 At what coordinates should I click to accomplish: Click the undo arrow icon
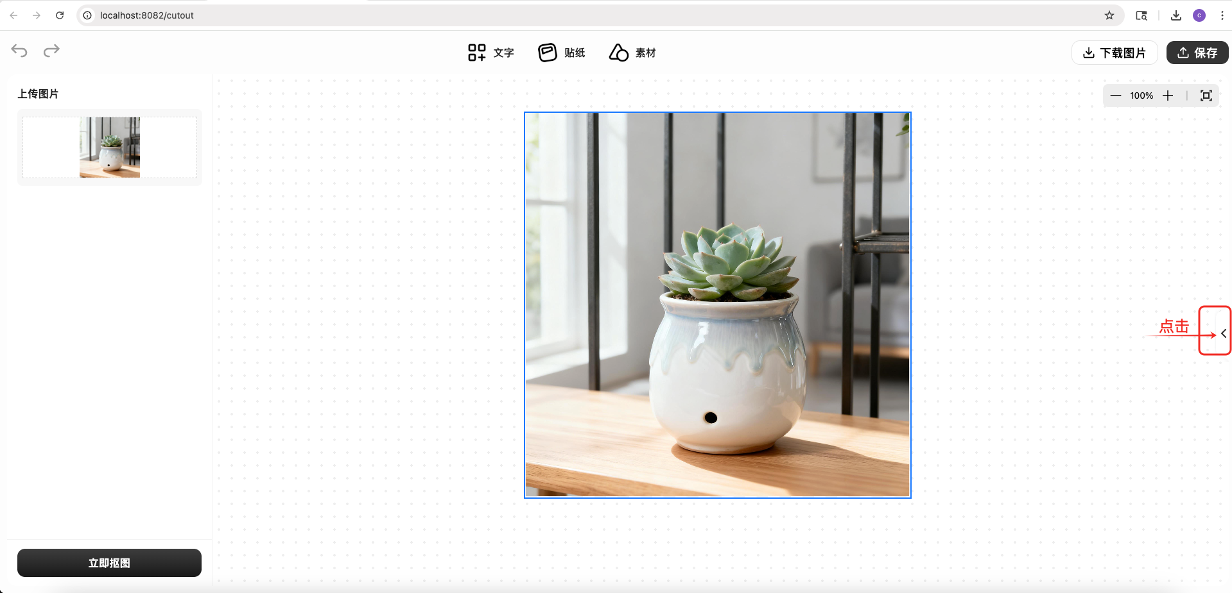pyautogui.click(x=19, y=51)
